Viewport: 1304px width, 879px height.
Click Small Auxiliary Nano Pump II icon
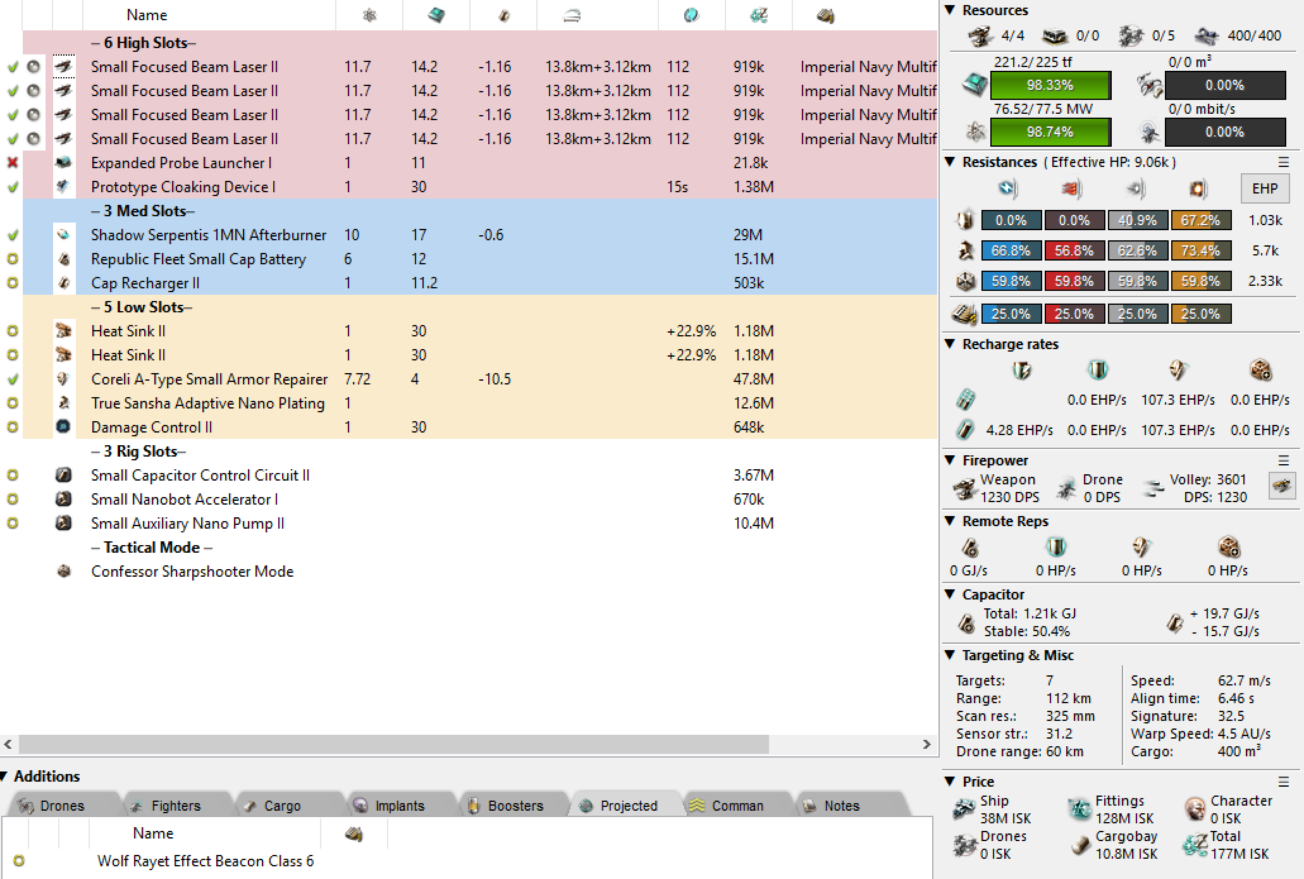point(64,523)
